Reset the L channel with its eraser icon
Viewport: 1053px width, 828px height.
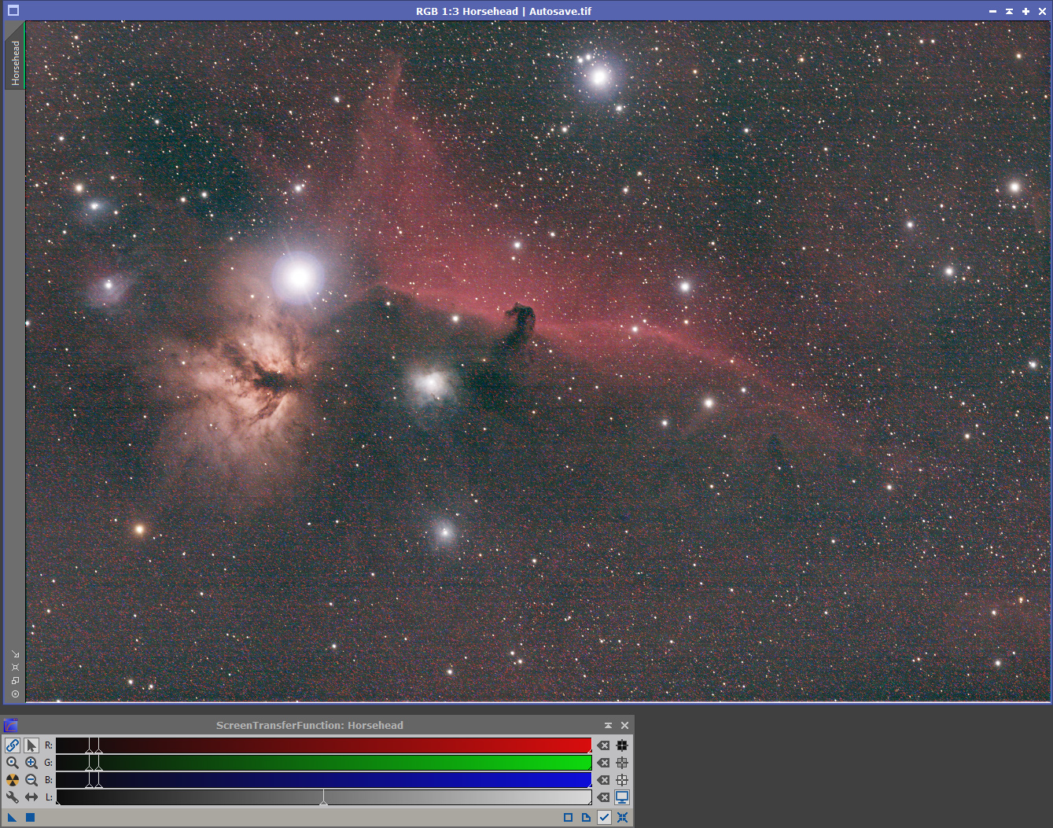(603, 797)
